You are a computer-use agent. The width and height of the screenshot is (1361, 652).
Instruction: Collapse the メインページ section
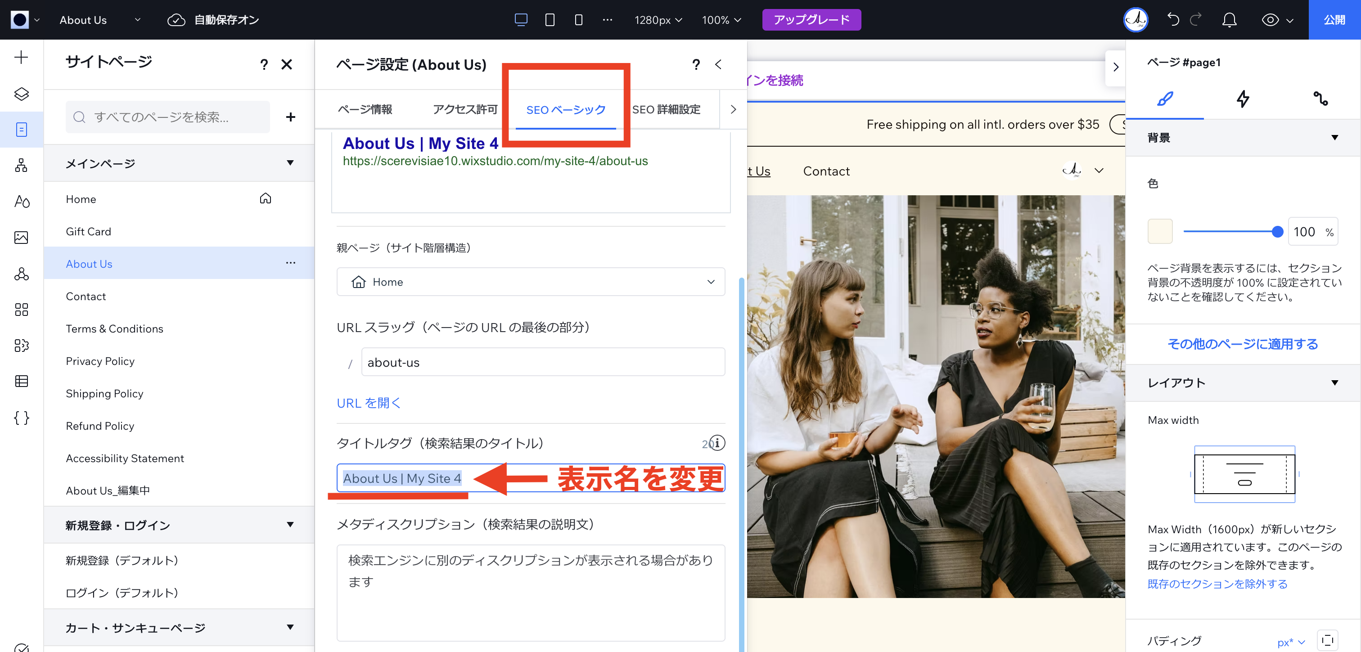290,163
